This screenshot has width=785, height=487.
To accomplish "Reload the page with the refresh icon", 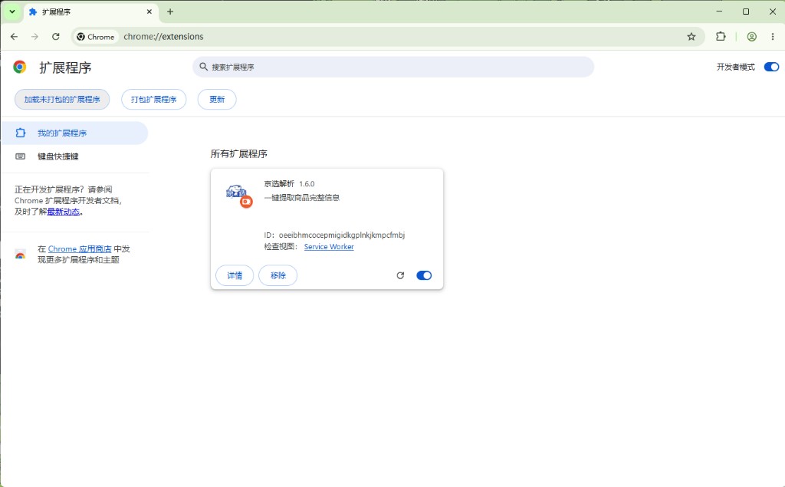I will click(55, 37).
